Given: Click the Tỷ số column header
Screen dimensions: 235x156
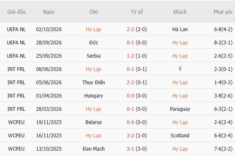Looking at the screenshot, I should pyautogui.click(x=137, y=12).
